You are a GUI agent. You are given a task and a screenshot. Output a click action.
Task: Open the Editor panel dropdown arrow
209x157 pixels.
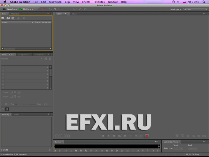[x=65, y=14]
